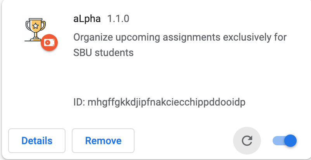Disable the aLpha extension switch
Viewport: 311px width, 160px height.
[285, 141]
